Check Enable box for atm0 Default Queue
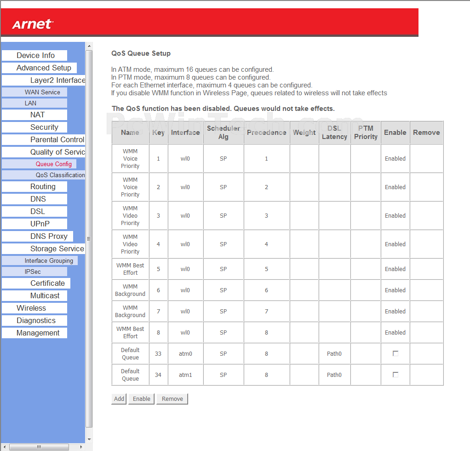 click(x=395, y=353)
